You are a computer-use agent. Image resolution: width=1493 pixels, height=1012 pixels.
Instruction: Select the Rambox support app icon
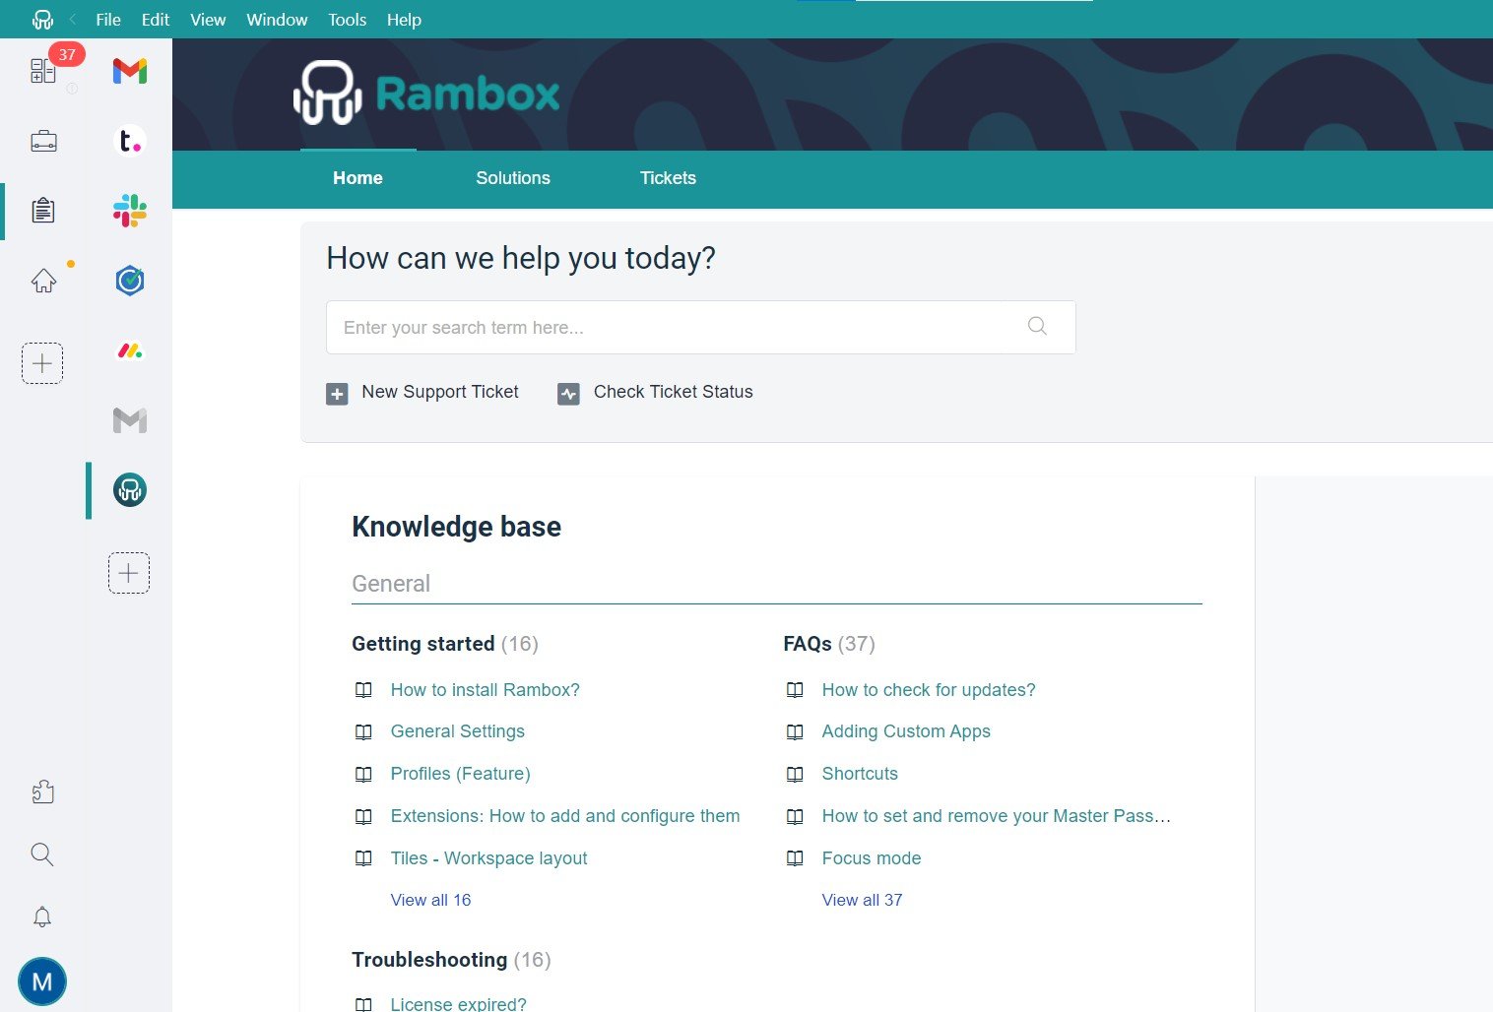coord(129,490)
